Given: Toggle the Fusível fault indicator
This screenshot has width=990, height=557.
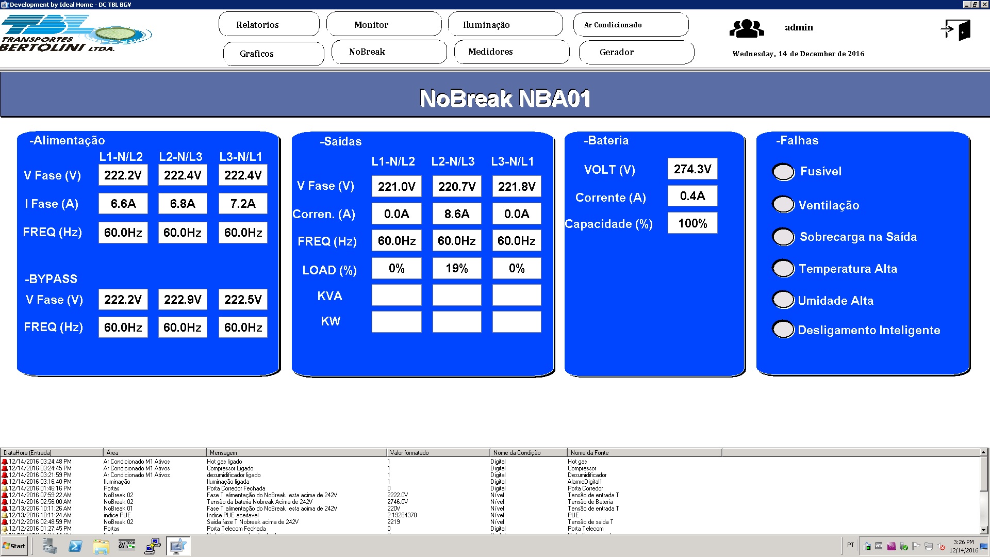Looking at the screenshot, I should pos(783,172).
